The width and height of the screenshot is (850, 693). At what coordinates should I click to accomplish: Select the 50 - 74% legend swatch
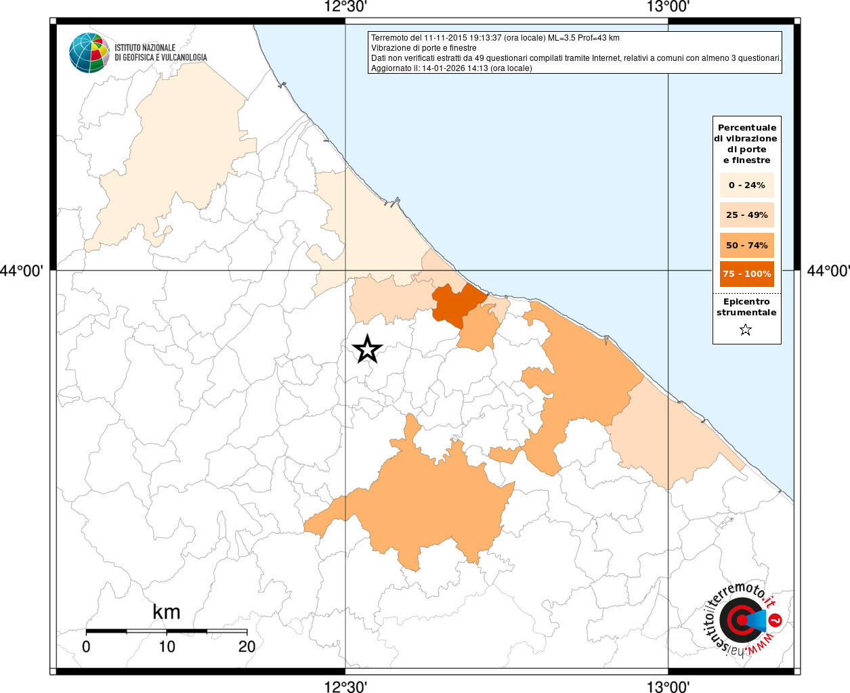[746, 245]
